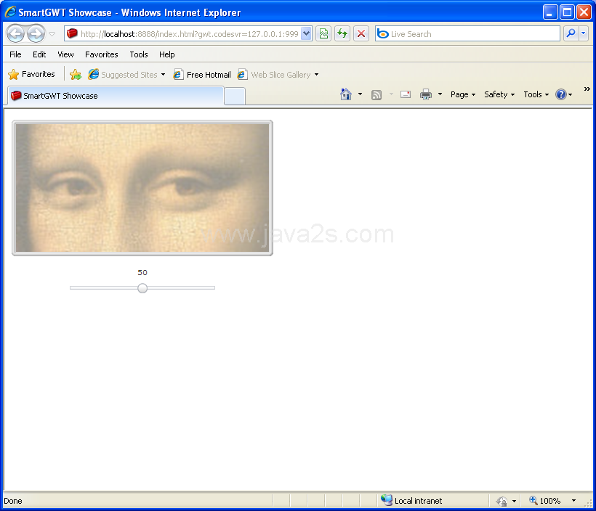Run search with the magnifier button
The image size is (596, 511).
click(571, 34)
